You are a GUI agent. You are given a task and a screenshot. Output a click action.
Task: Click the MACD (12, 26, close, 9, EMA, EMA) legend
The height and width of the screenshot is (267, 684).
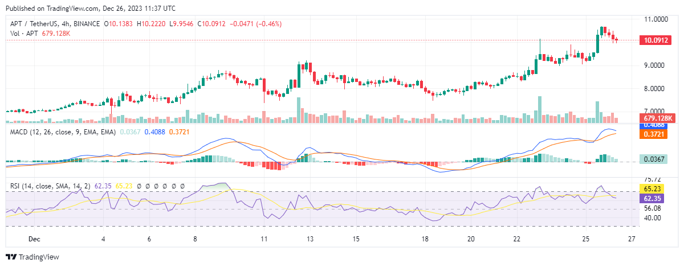point(63,132)
